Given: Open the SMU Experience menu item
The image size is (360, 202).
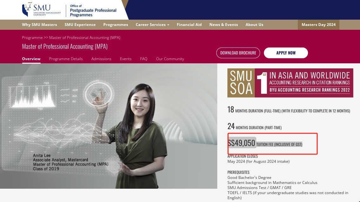Looking at the screenshot, I should (x=80, y=24).
